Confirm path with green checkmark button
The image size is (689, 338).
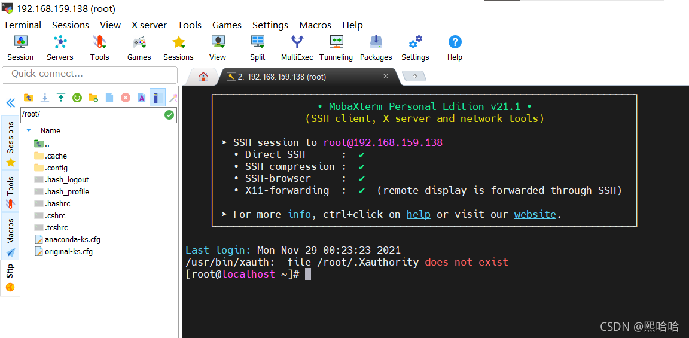169,115
